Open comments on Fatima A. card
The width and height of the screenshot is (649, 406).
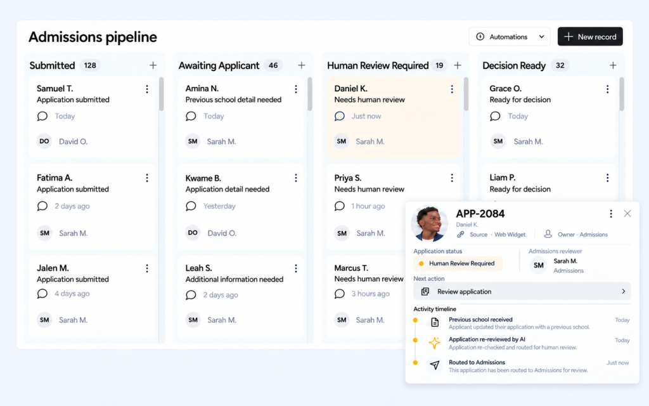pos(42,206)
